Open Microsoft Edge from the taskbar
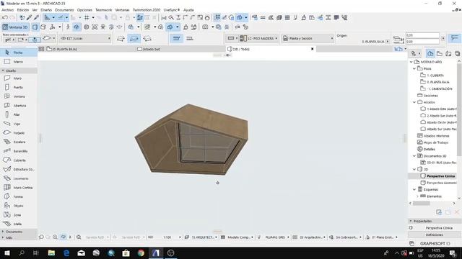Screen dimensions: 462x259 click(66, 253)
